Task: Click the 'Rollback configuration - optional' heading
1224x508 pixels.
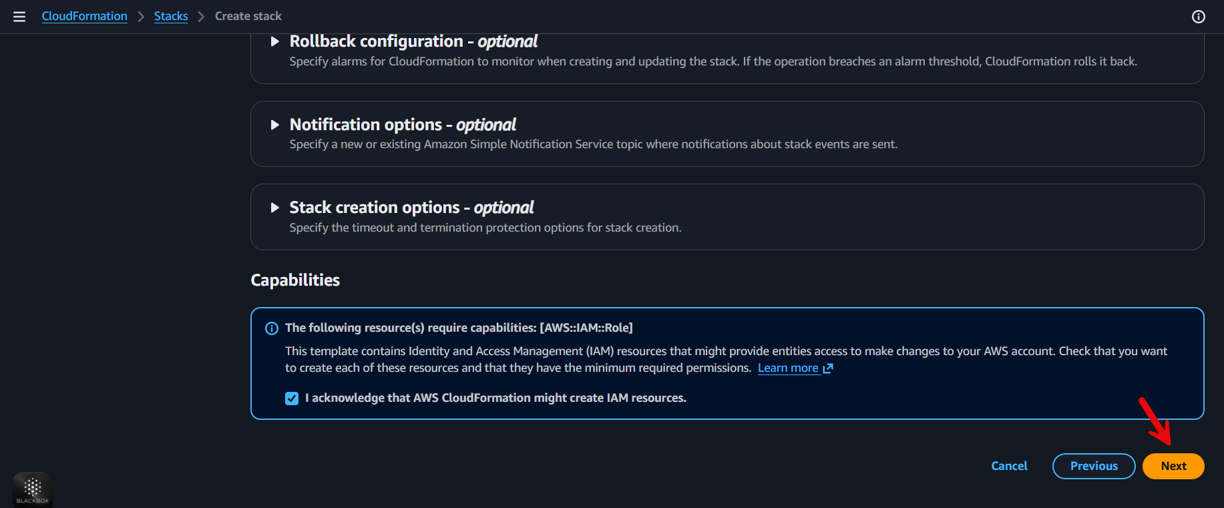Action: click(x=413, y=41)
